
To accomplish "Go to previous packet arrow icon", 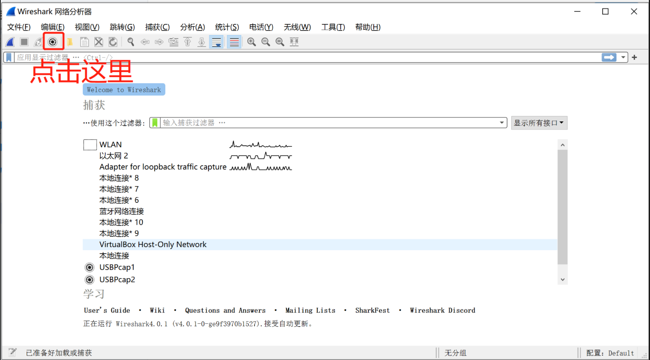I will coord(145,42).
